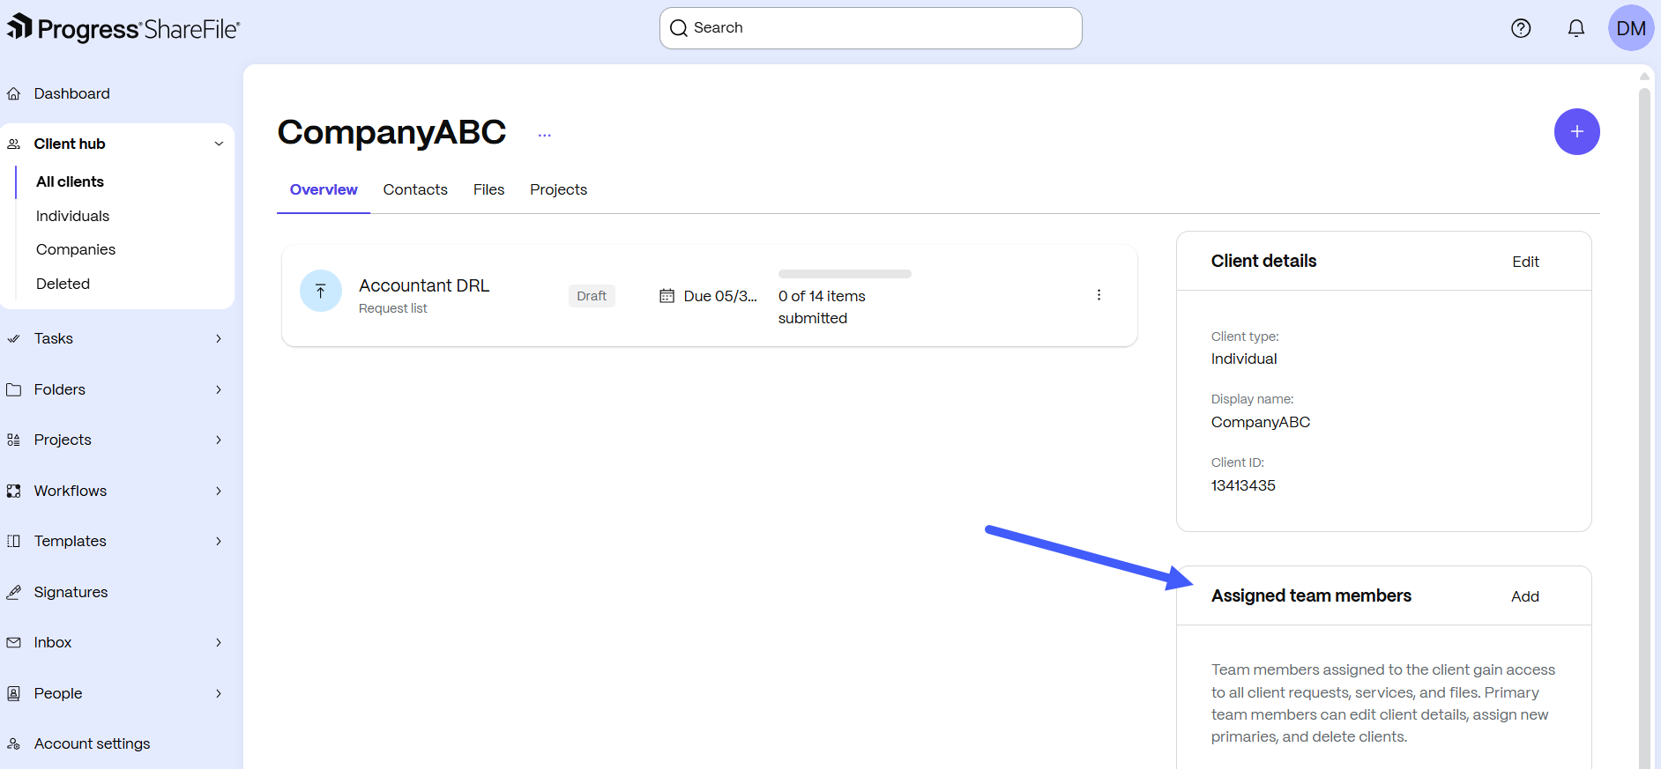Viewport: 1661px width, 769px height.
Task: Expand the Tasks menu chevron
Action: coord(219,338)
